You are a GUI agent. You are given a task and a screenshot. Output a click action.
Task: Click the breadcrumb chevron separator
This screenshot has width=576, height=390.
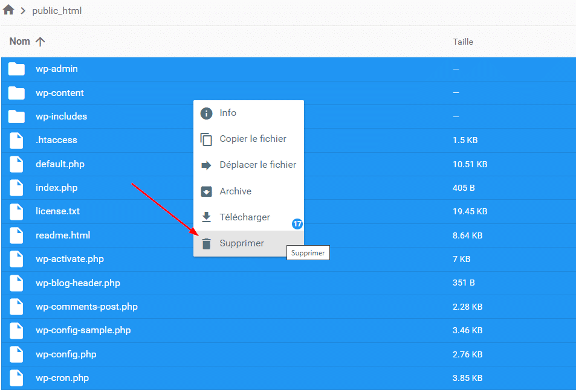(23, 11)
